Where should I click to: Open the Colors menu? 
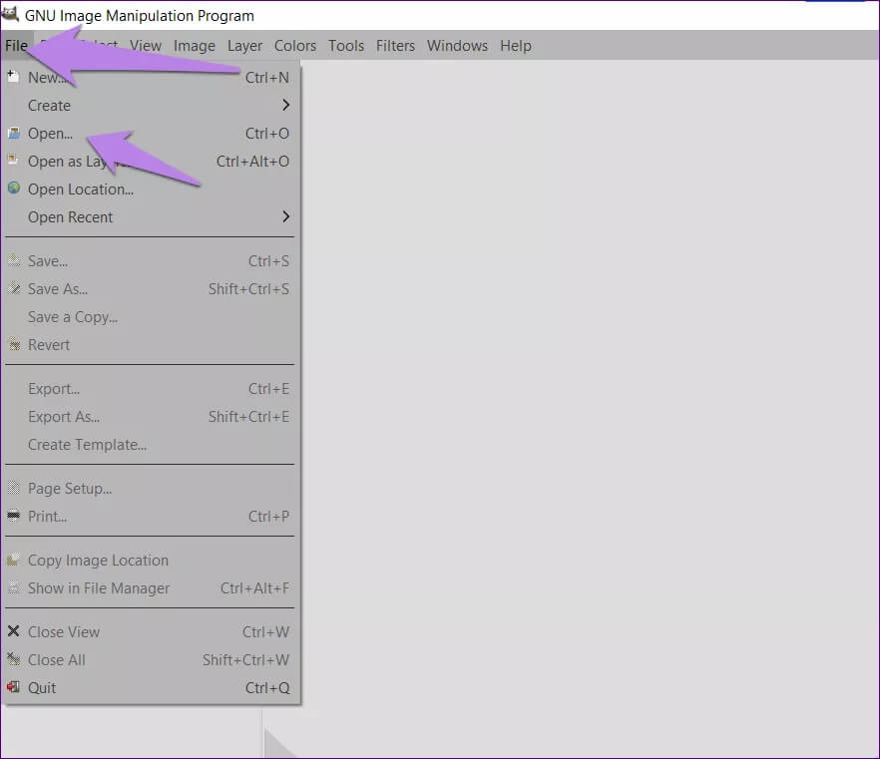click(295, 46)
